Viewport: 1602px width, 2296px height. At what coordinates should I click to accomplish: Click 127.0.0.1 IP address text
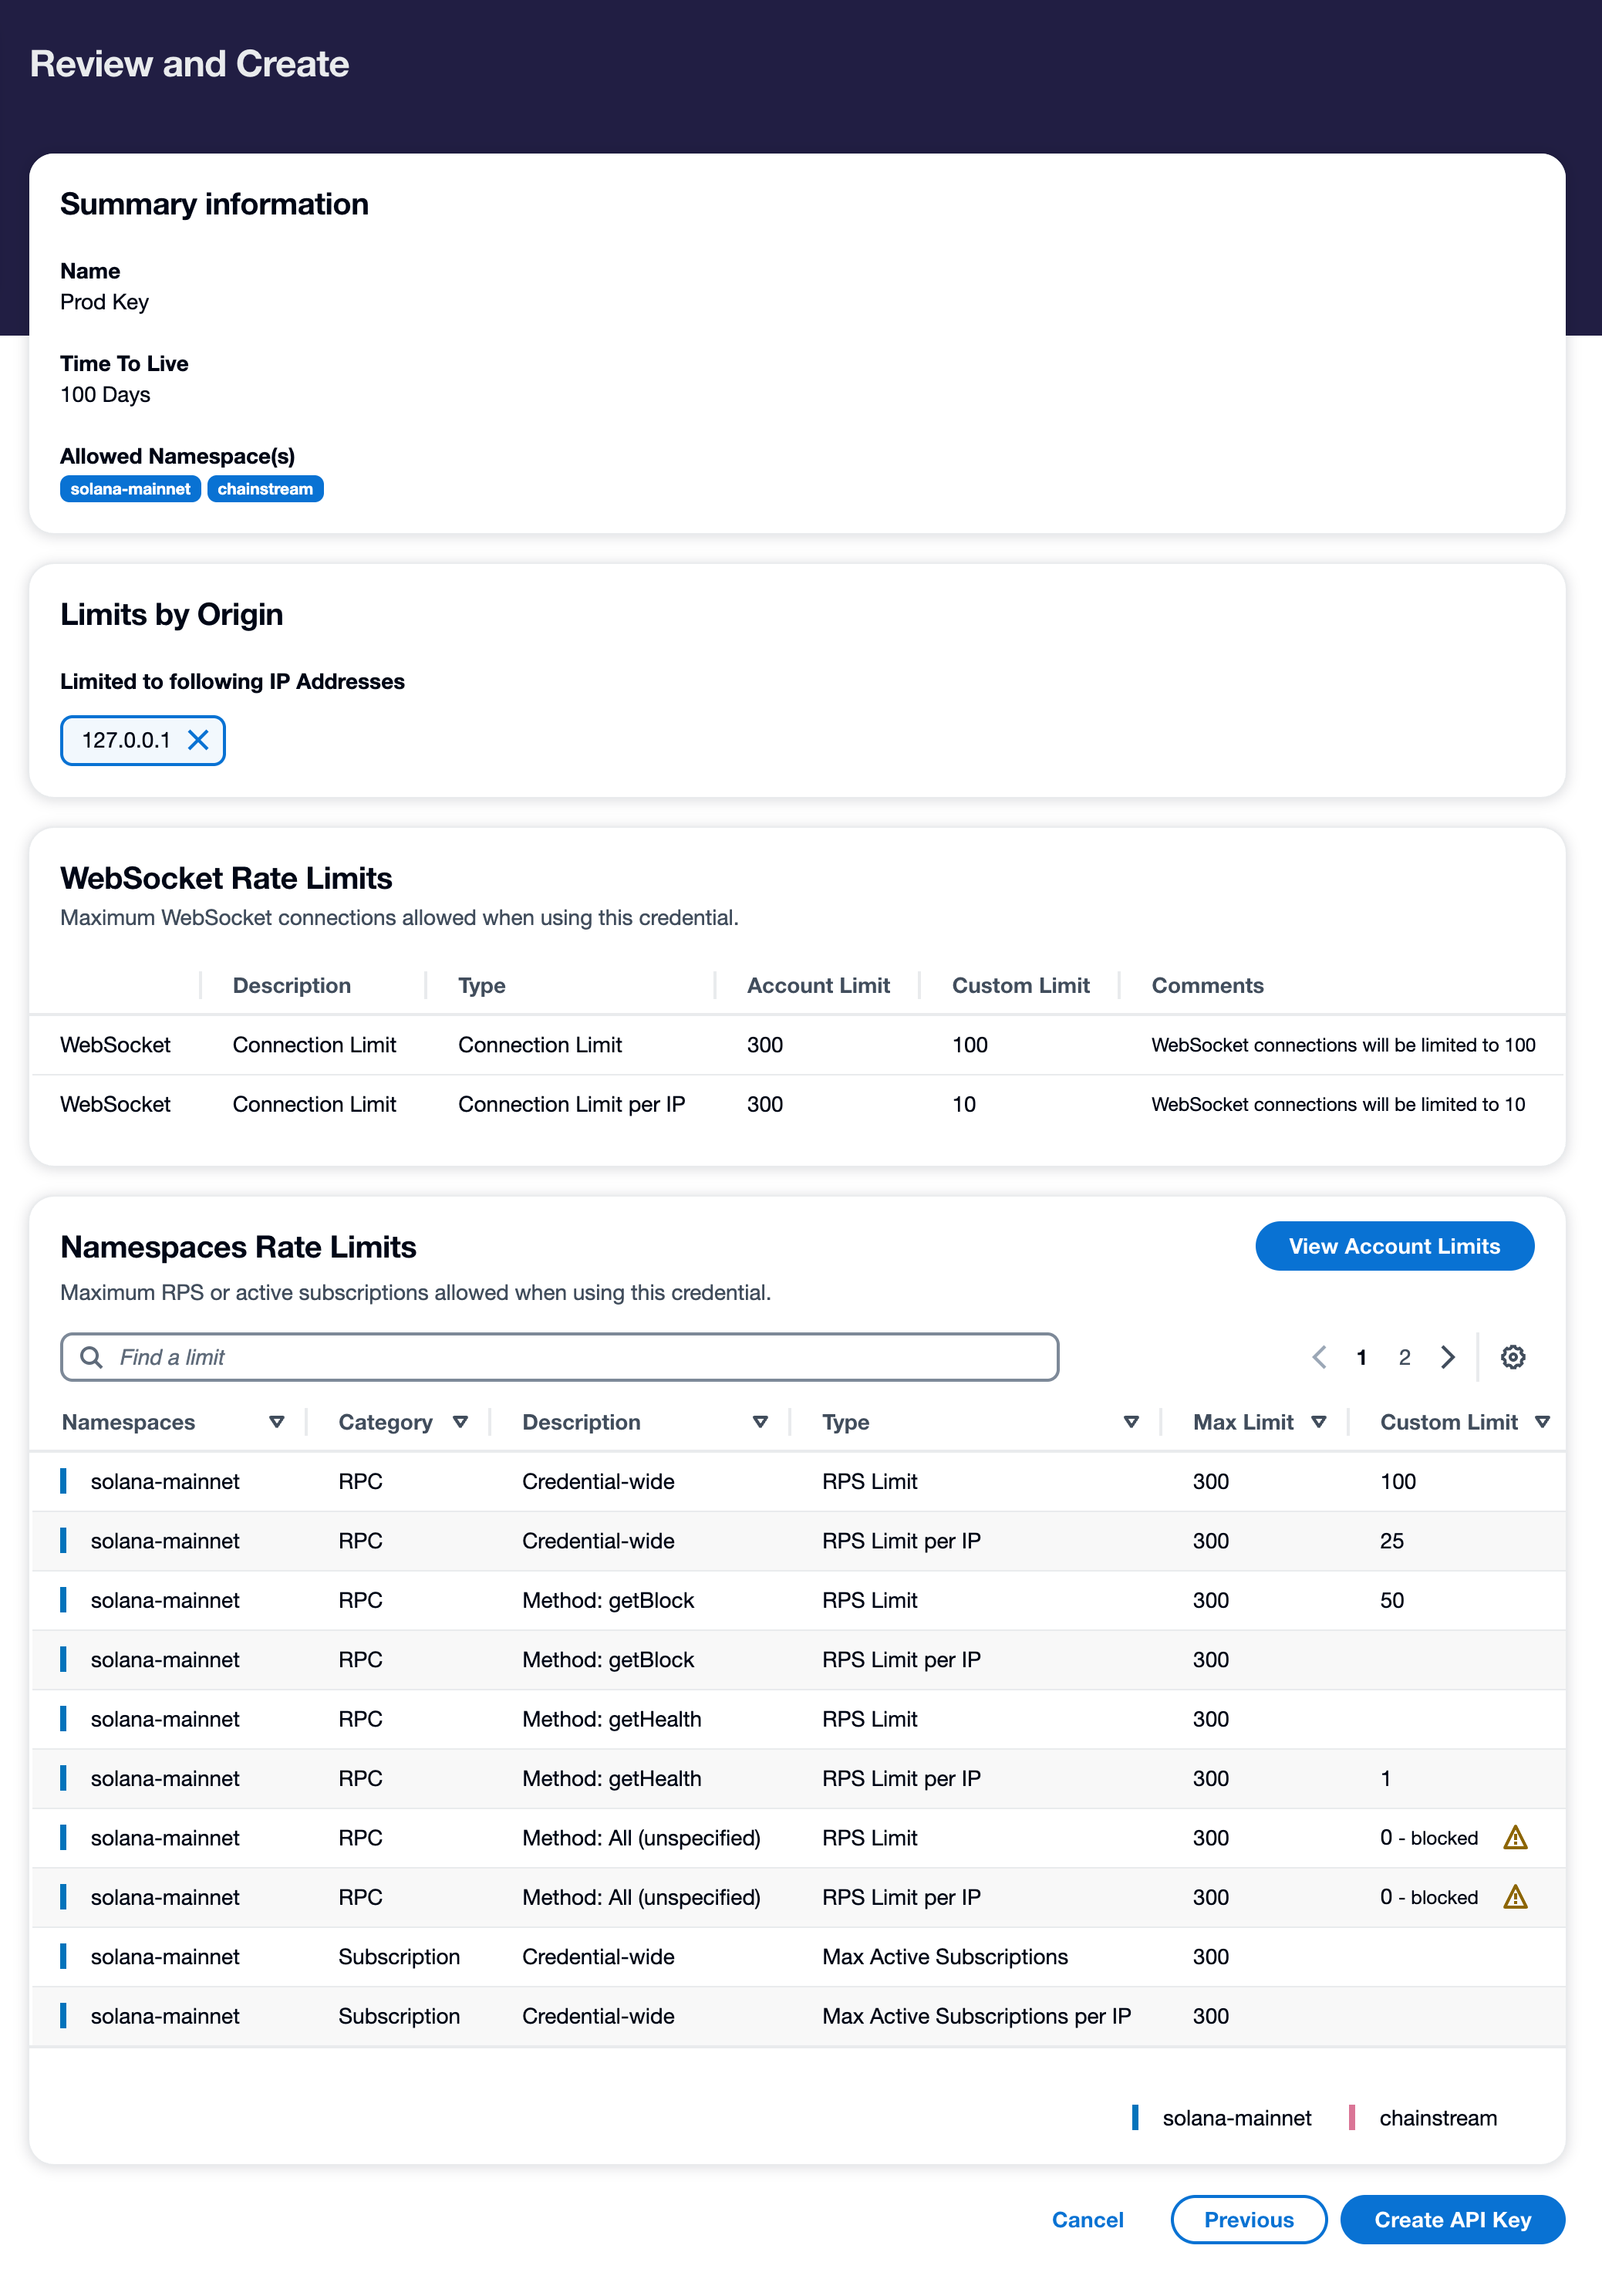coord(126,740)
